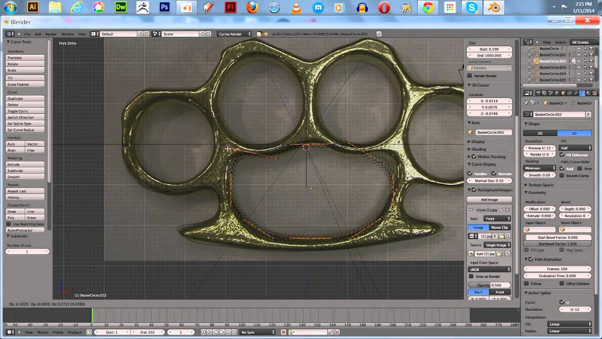Open the sRGB color space dropdown
Viewport: 602px width, 339px height.
pos(490,269)
